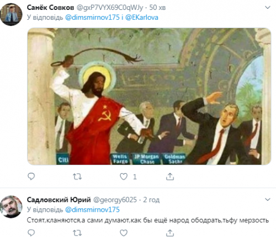Like Садловский Юрий's tweet
This screenshot has height=237, width=276.
[x=124, y=233]
